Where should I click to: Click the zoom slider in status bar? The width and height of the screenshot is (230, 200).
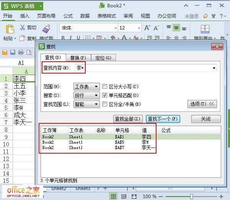point(191,196)
